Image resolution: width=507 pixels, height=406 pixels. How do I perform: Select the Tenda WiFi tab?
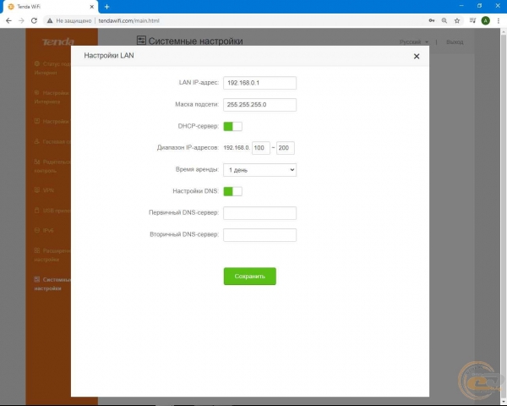(x=49, y=7)
